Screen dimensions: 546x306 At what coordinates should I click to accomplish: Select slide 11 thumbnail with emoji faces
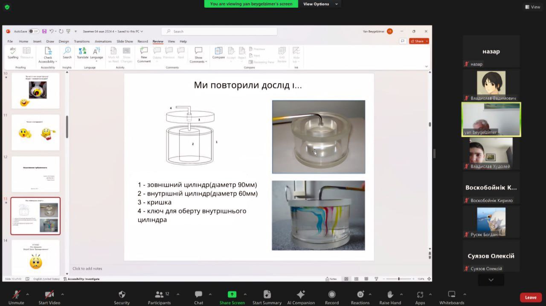(x=35, y=132)
